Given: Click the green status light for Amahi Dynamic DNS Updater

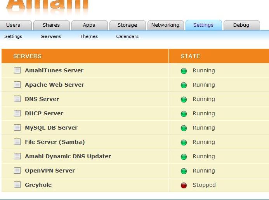Looking at the screenshot, I should [x=184, y=157].
